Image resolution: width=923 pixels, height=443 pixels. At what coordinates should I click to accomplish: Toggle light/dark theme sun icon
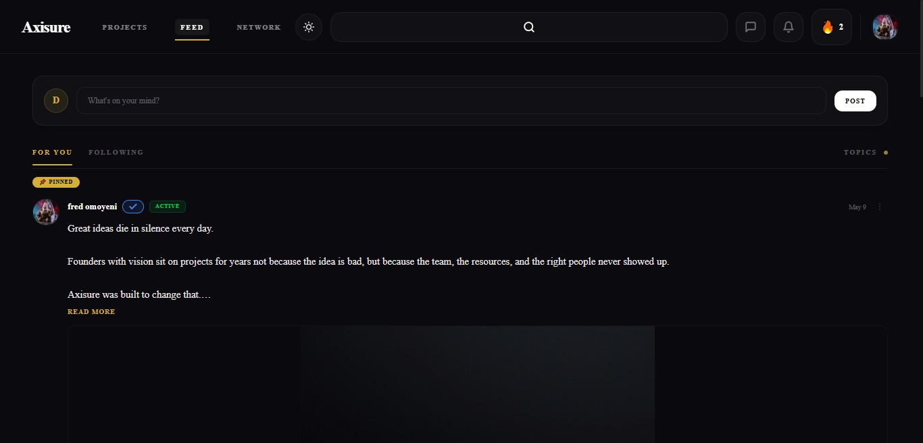(309, 27)
